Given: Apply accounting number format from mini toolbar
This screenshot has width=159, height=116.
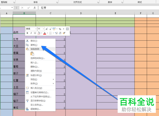Looking at the screenshot, I should tap(54, 29).
